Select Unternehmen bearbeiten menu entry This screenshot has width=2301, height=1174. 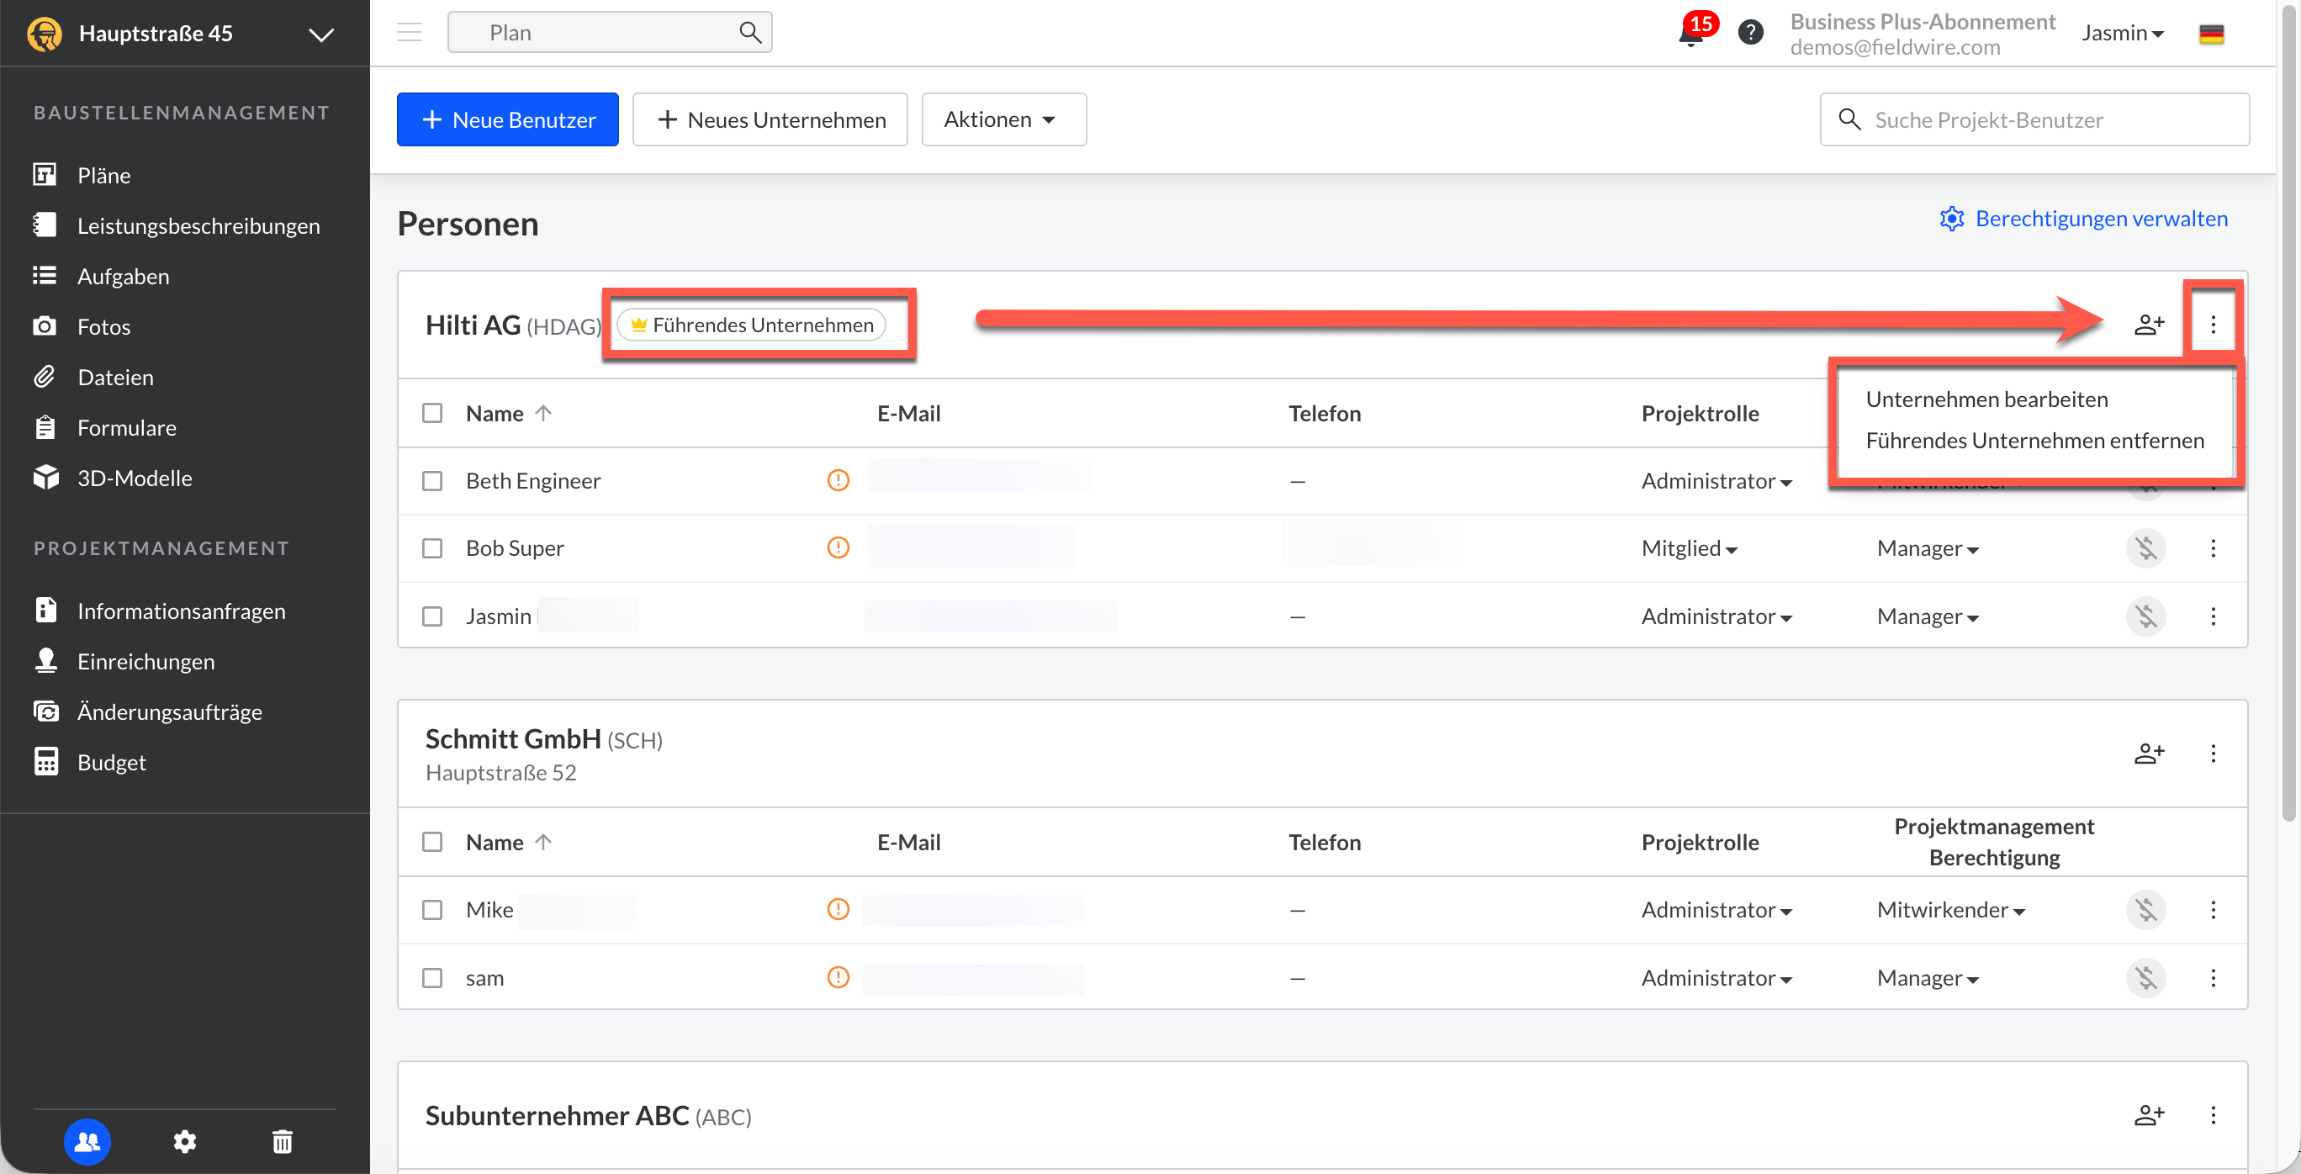[x=1986, y=399]
